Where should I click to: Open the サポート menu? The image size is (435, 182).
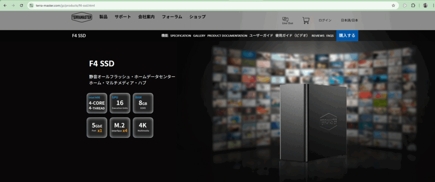click(123, 17)
